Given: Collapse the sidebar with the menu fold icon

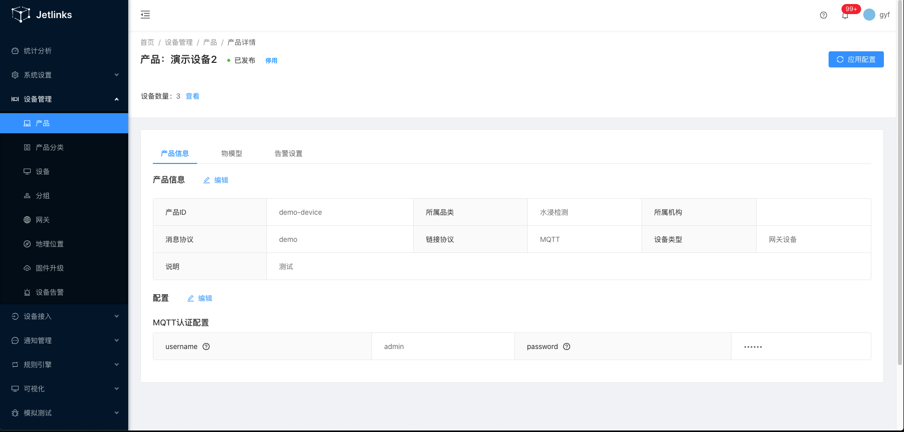Looking at the screenshot, I should 145,15.
